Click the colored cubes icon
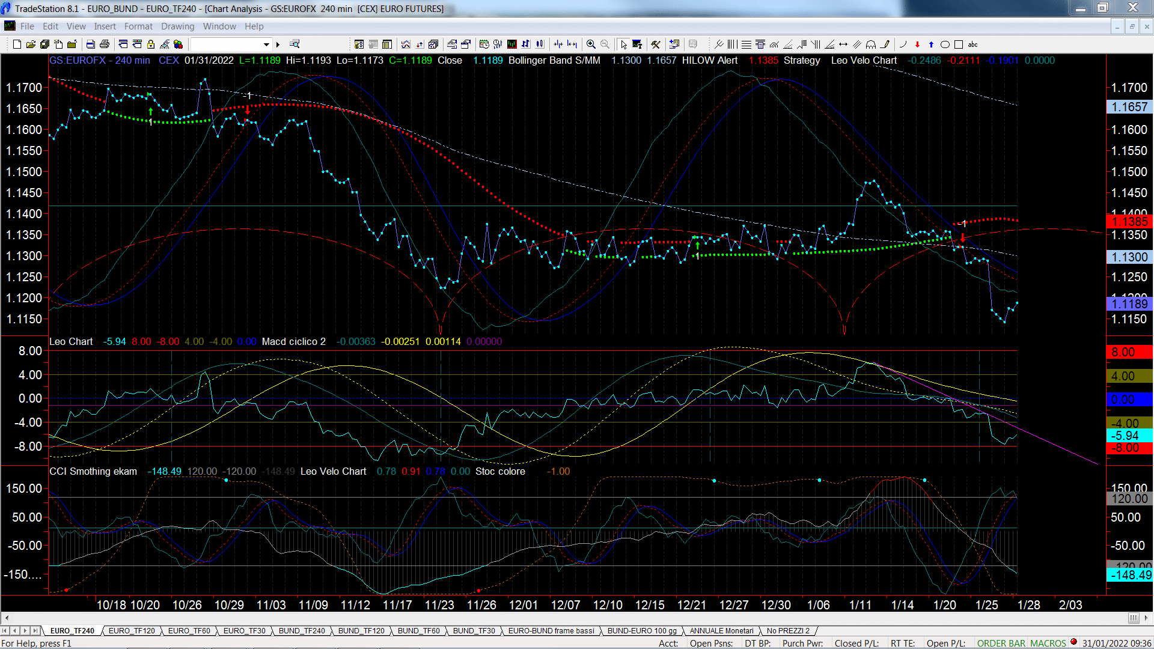This screenshot has width=1154, height=649. pyautogui.click(x=178, y=44)
